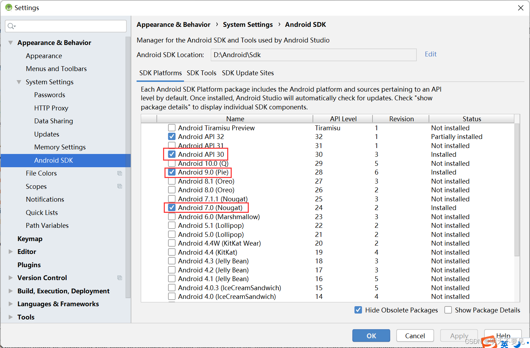
Task: Sort table by Revision column header
Action: click(x=401, y=119)
